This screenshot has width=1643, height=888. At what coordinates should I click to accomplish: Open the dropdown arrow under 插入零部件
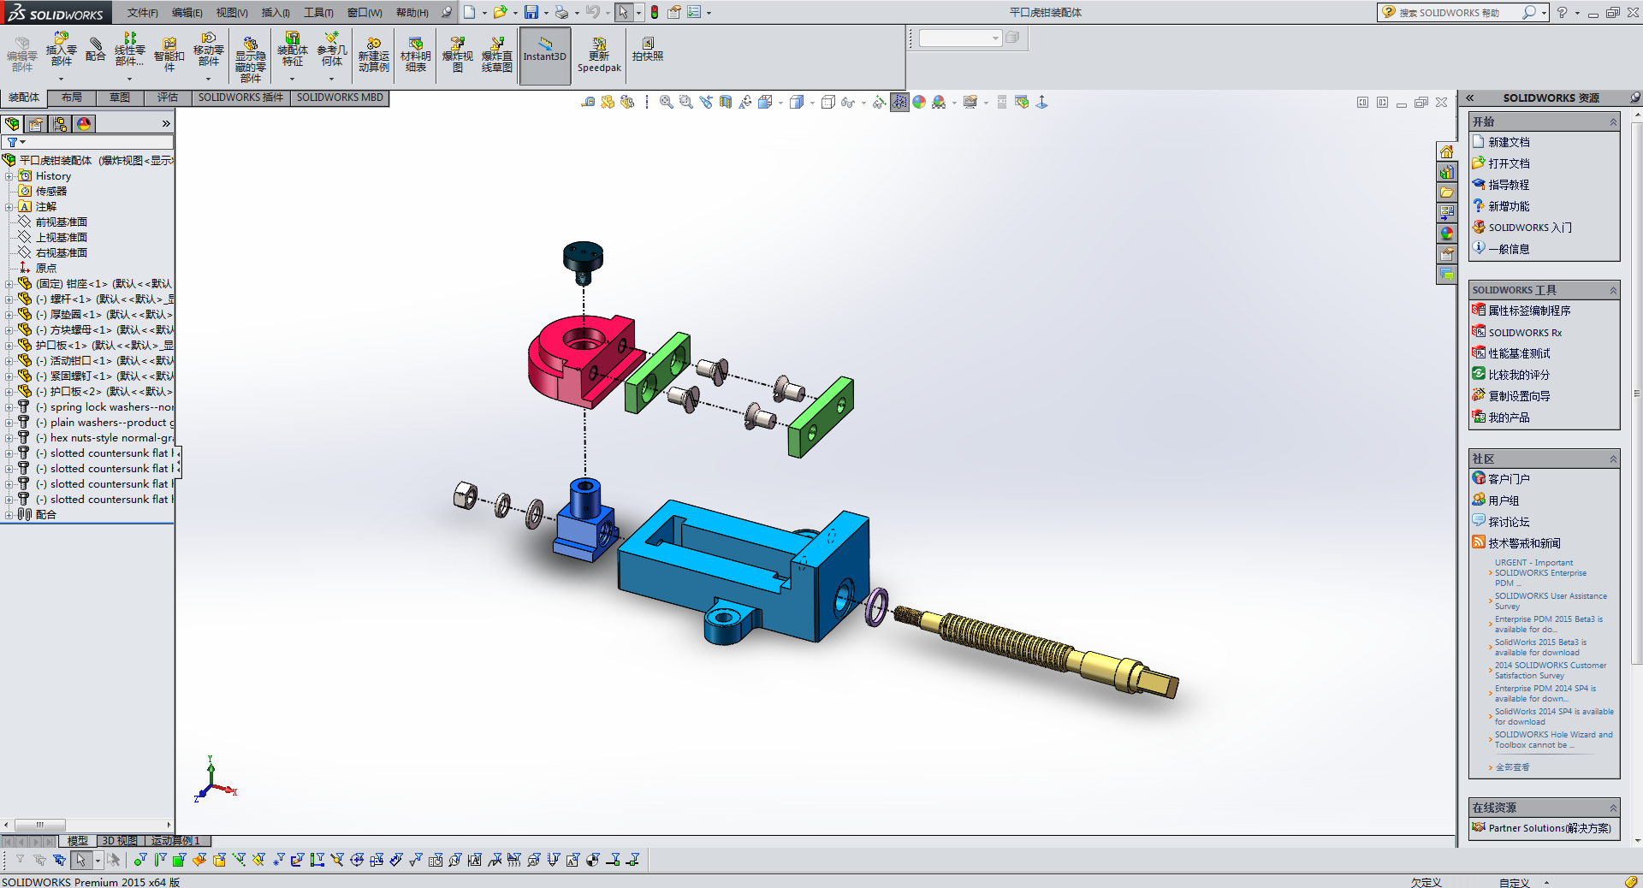coord(61,79)
